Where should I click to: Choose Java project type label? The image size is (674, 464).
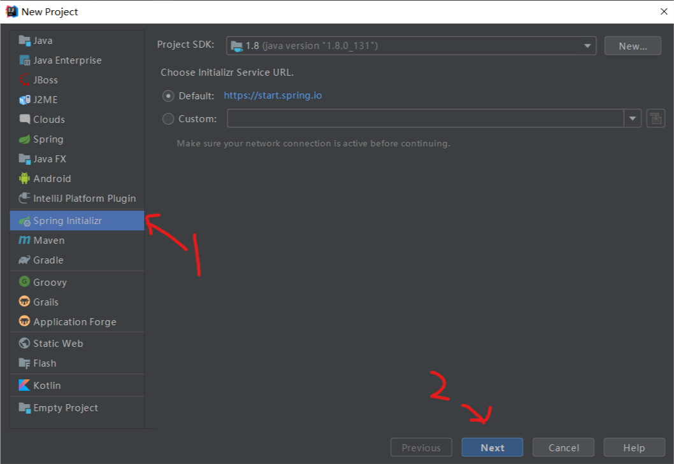coord(43,40)
